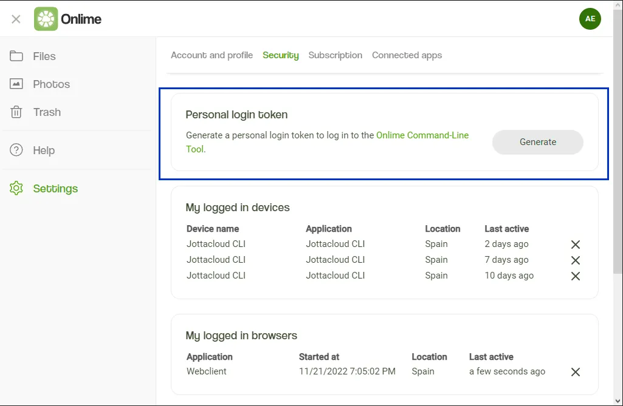Click the scrollbar down arrow
The width and height of the screenshot is (623, 406).
pyautogui.click(x=618, y=401)
